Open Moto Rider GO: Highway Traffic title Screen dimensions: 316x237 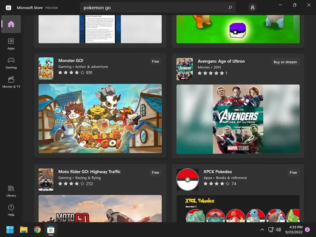89,172
